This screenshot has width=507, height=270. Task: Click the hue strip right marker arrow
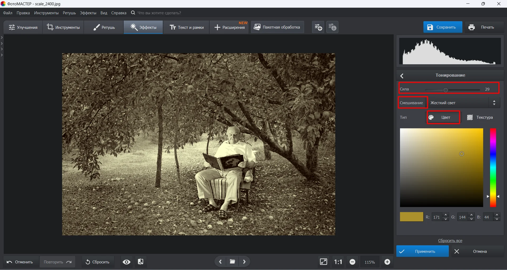pos(498,196)
